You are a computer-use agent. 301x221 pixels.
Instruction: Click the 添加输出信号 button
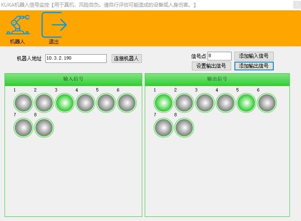(x=254, y=66)
